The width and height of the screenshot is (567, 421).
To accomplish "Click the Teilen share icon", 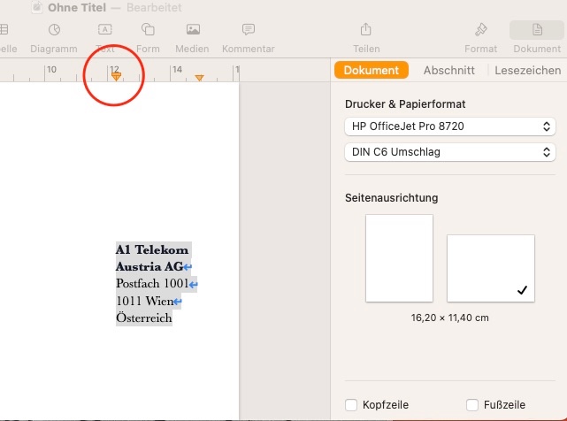I will (366, 36).
